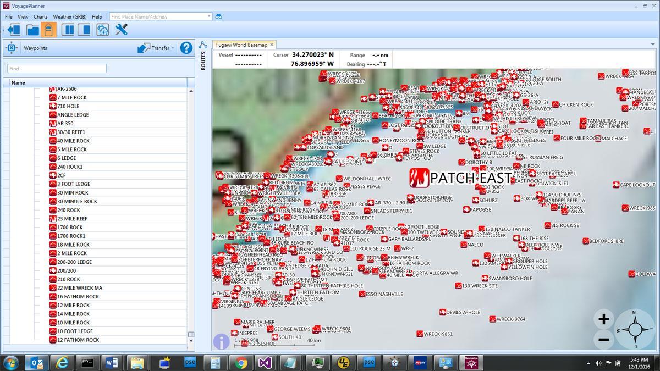Click the Name column header
The height and width of the screenshot is (371, 660).
pos(98,83)
